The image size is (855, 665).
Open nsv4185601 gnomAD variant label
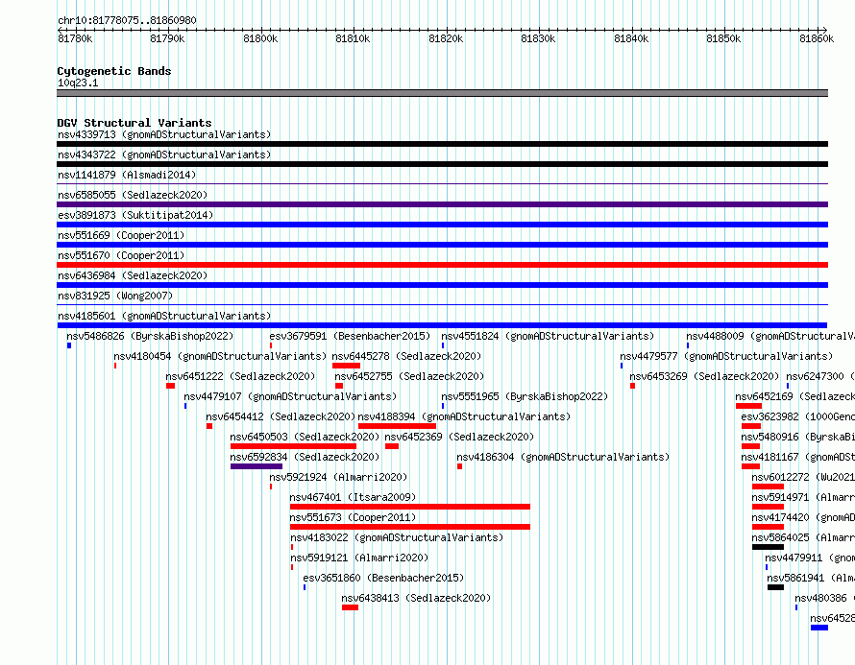pos(164,316)
